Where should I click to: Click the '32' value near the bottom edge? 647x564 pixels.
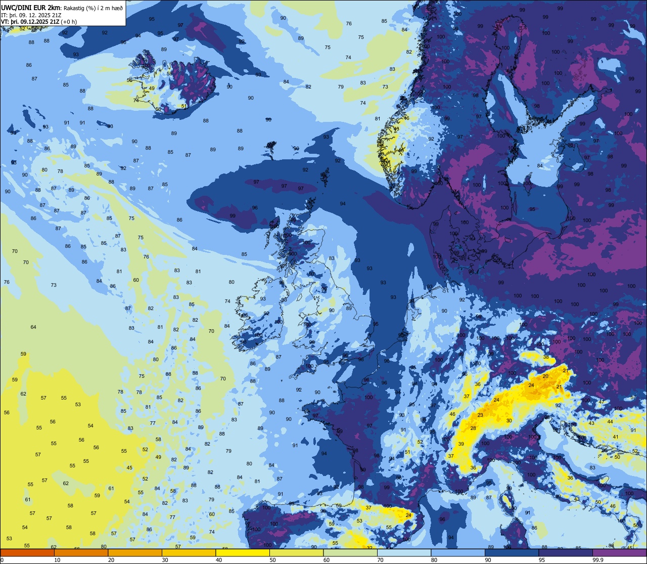(370, 548)
